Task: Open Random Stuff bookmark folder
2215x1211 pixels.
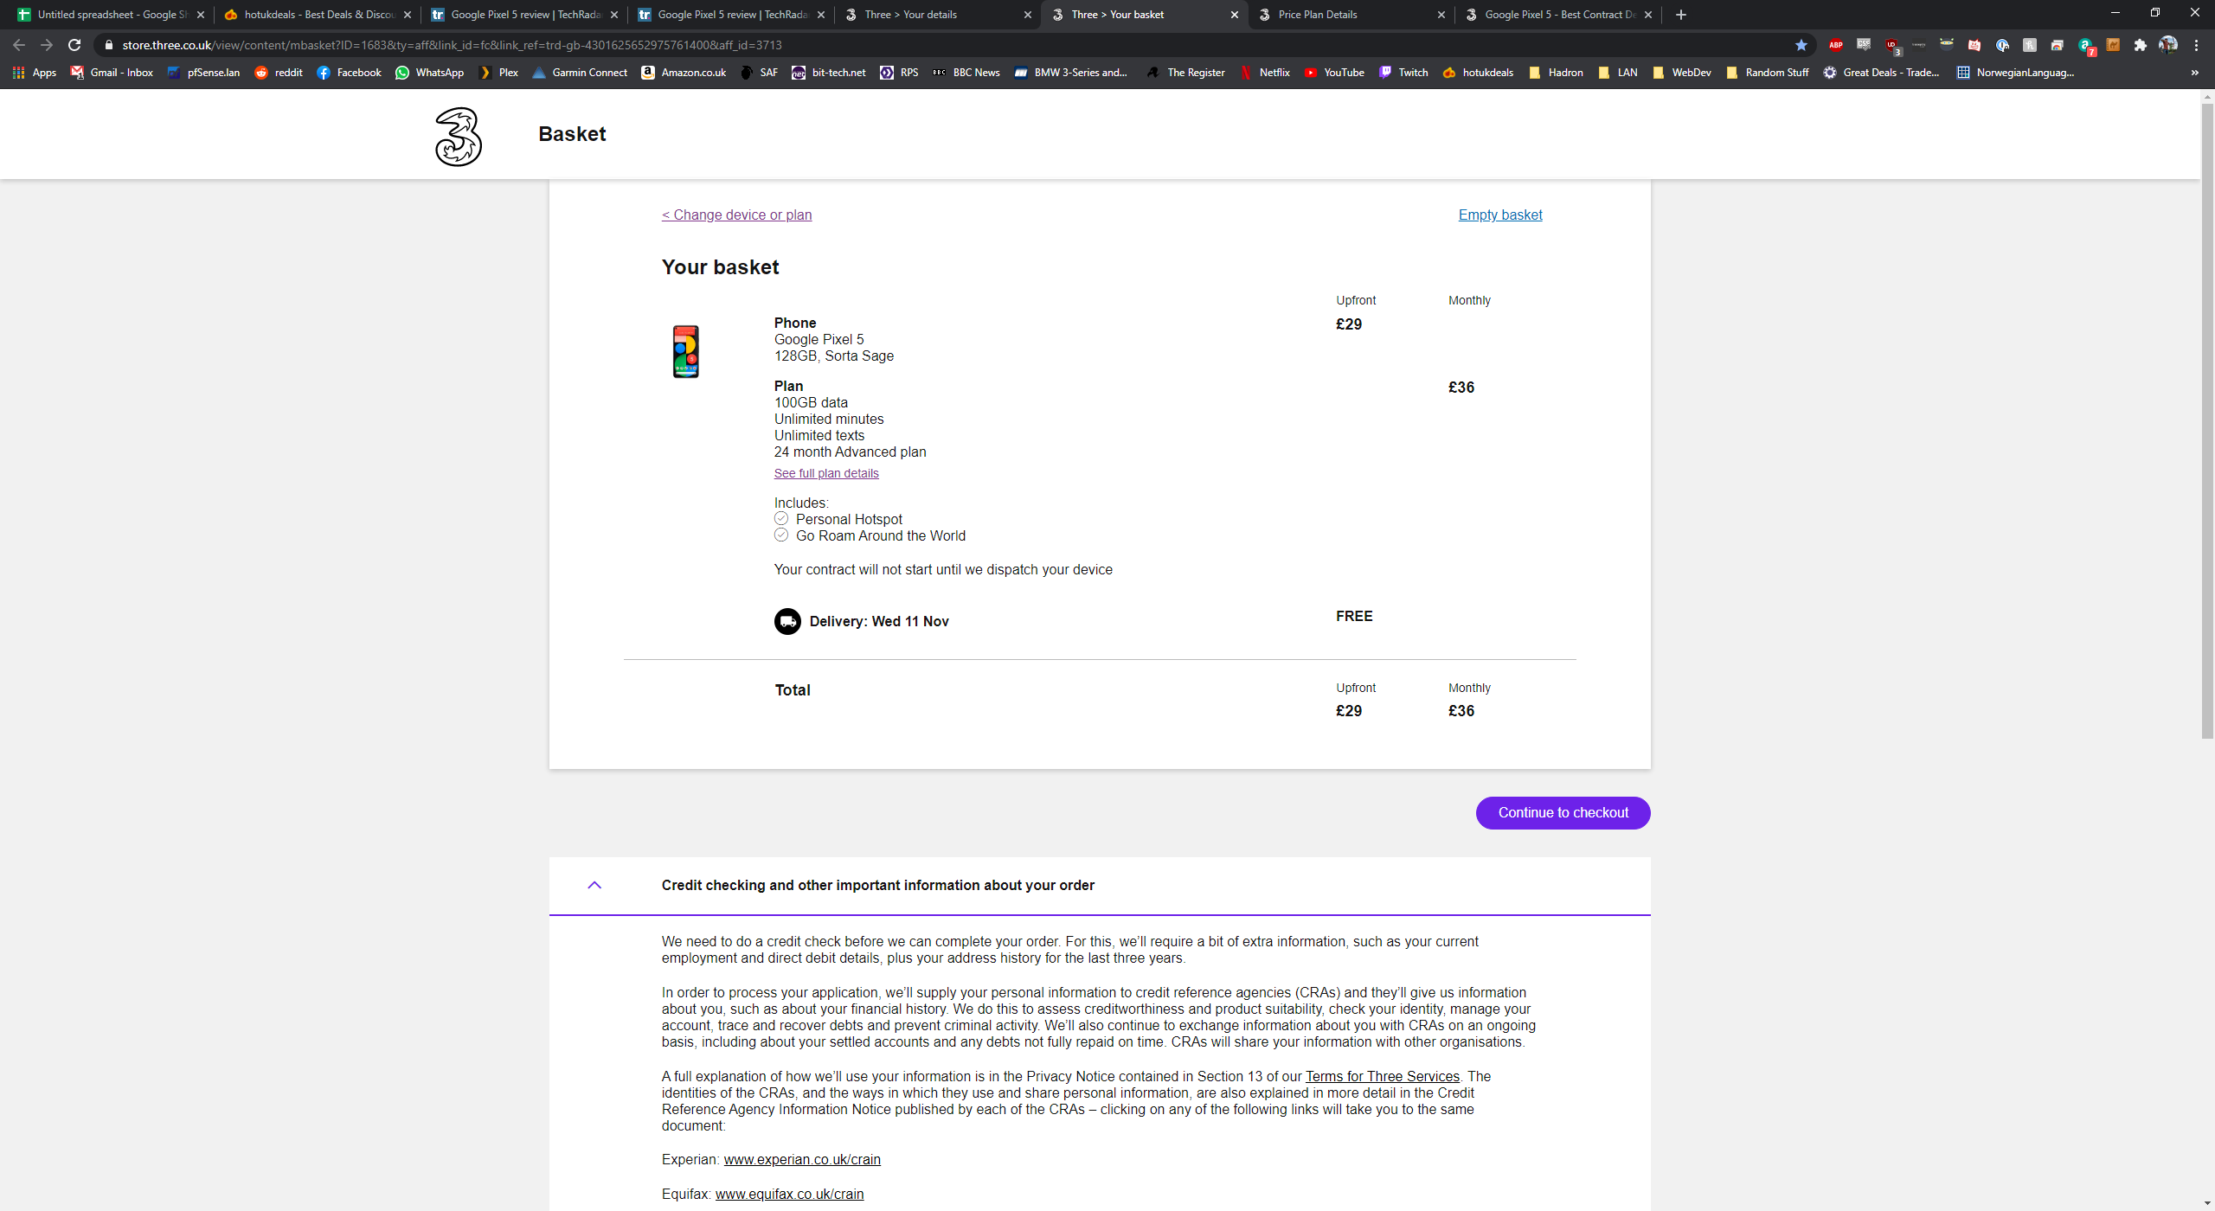Action: [x=1768, y=73]
